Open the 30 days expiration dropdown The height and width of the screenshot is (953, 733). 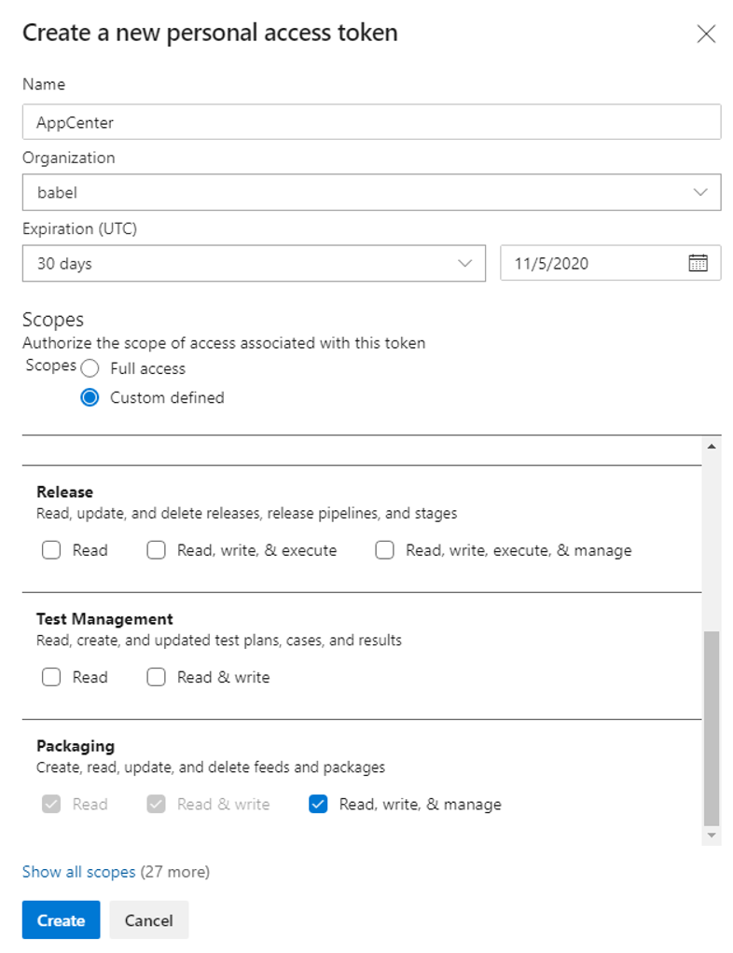point(254,263)
